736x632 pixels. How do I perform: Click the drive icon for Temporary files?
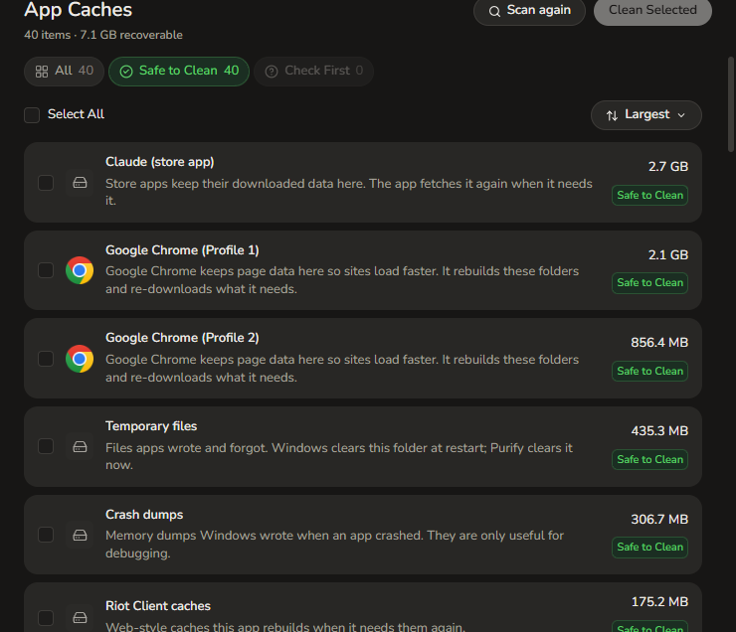(80, 446)
